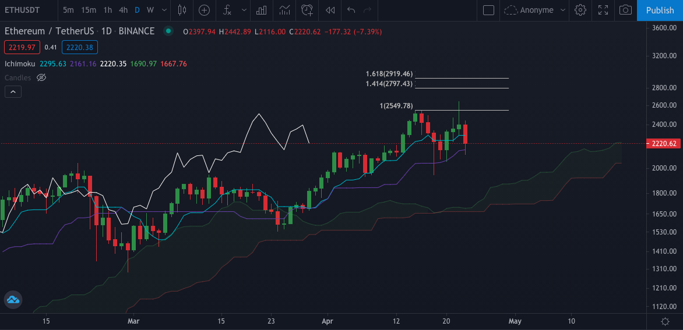Start Bar Replay with the rewind icon
The height and width of the screenshot is (330, 683).
[x=330, y=10]
